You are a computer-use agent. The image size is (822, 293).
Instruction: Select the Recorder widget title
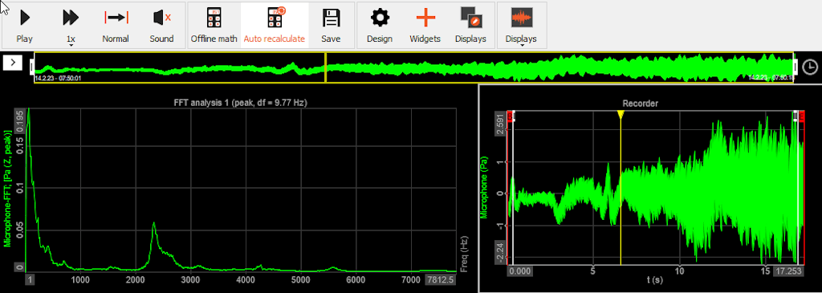(640, 104)
